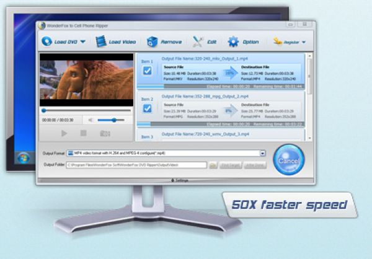Click the Item 2 label
This screenshot has width=372, height=259.
(147, 99)
